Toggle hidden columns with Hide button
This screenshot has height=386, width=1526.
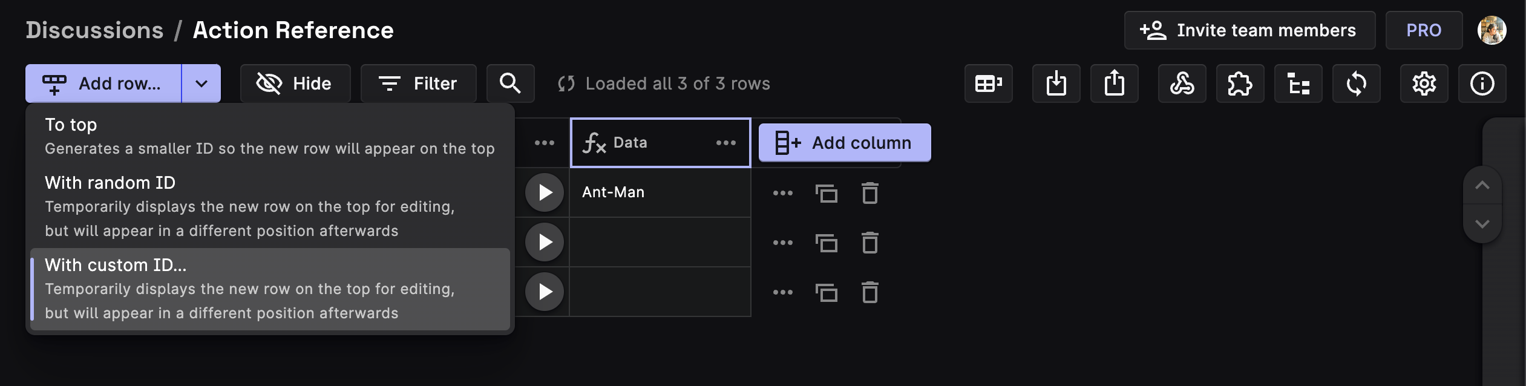point(295,83)
